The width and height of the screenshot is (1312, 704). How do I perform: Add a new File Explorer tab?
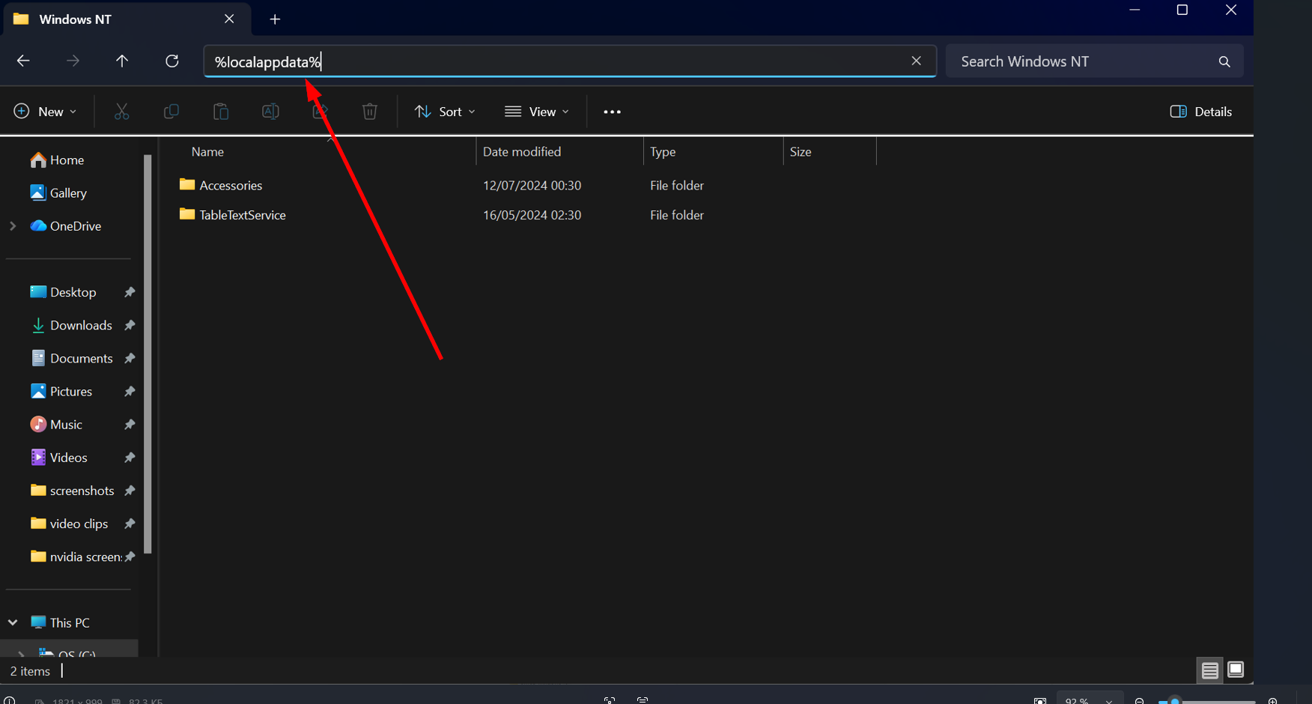[x=275, y=19]
